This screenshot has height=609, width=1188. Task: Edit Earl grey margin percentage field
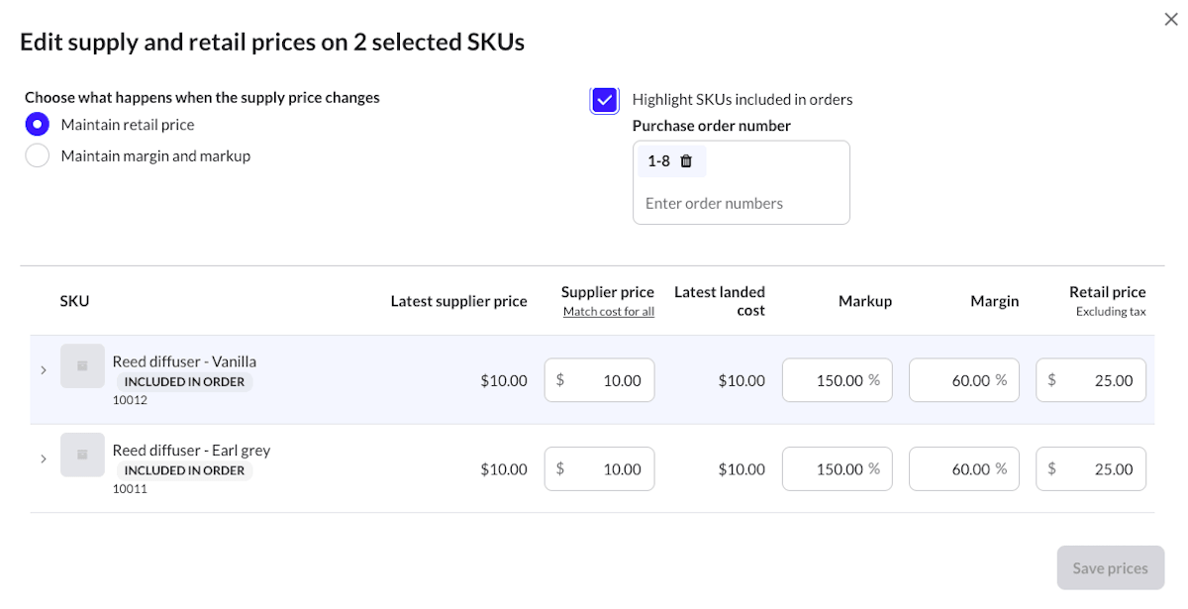point(964,469)
